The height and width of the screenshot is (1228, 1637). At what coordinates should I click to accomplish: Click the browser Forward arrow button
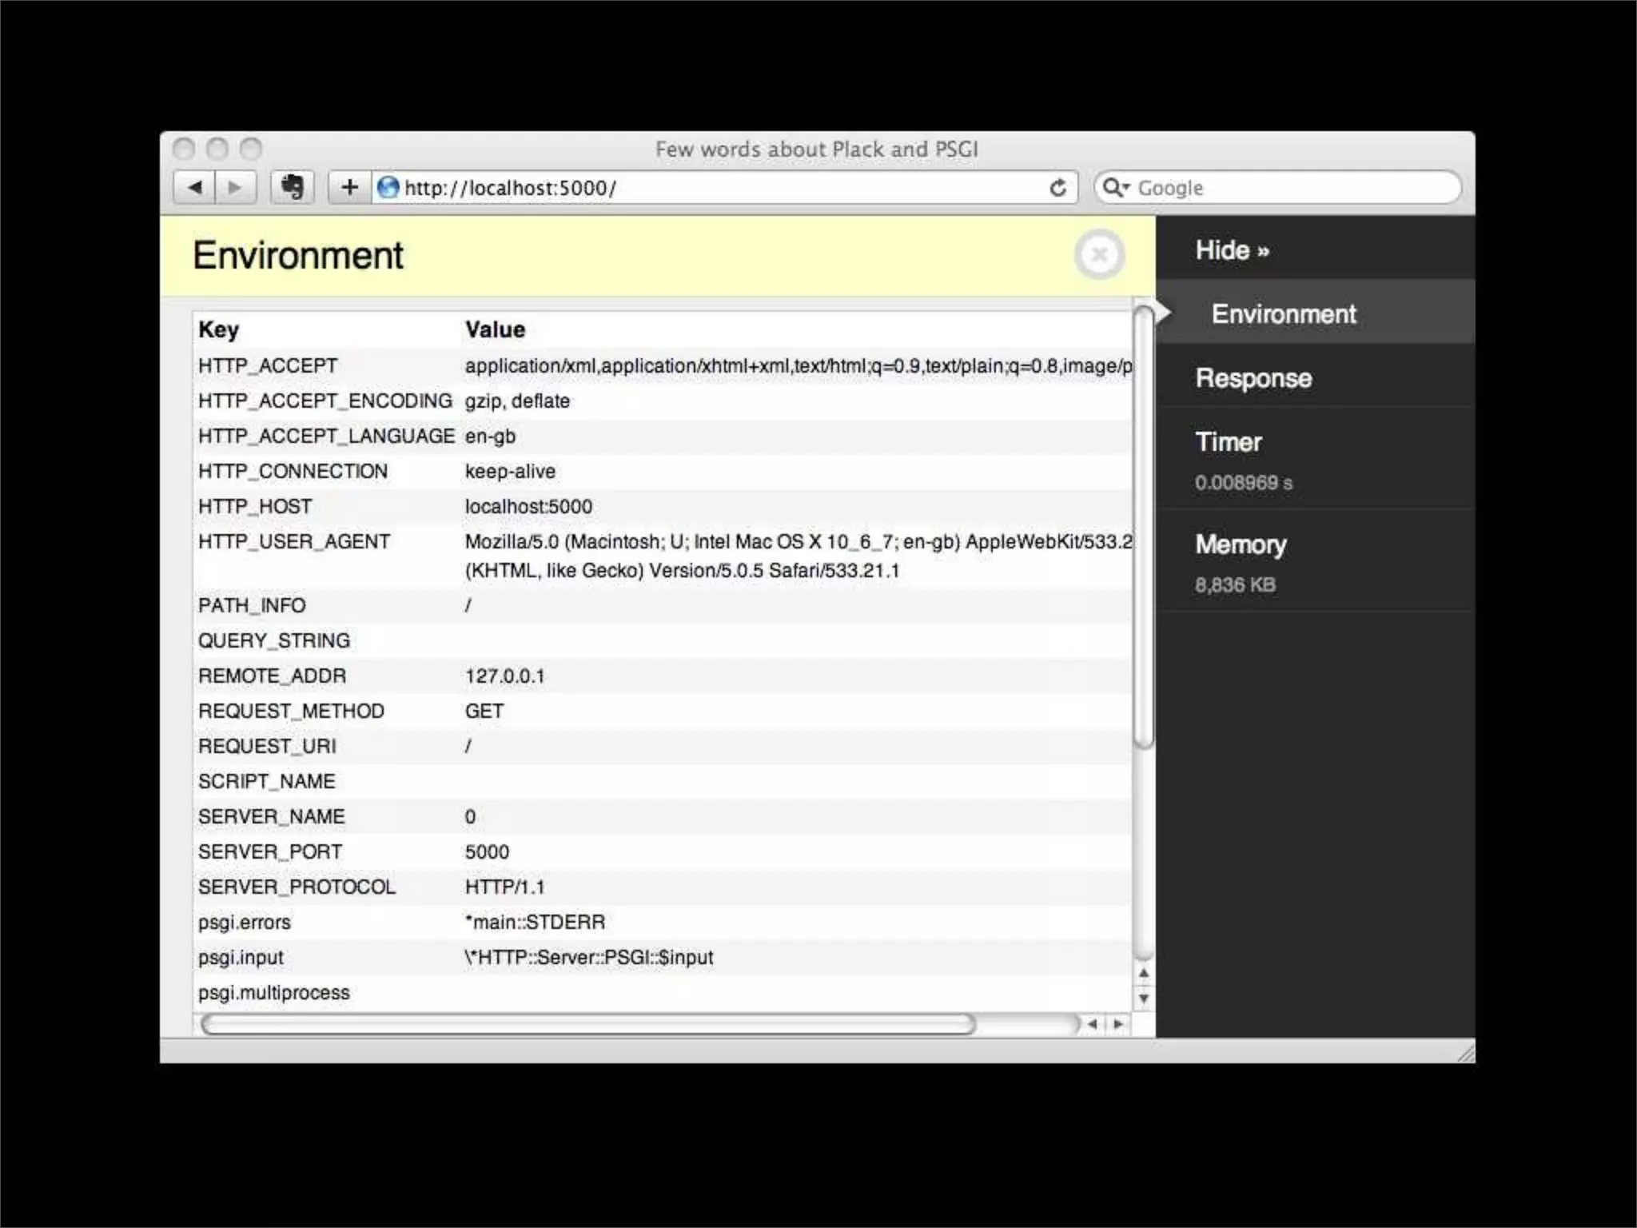click(x=235, y=188)
